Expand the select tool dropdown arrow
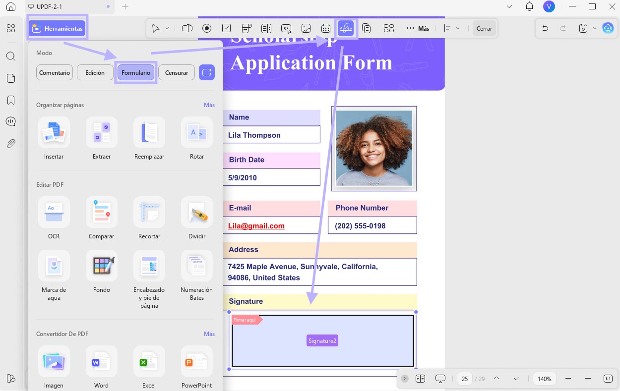The width and height of the screenshot is (620, 391). click(x=167, y=29)
